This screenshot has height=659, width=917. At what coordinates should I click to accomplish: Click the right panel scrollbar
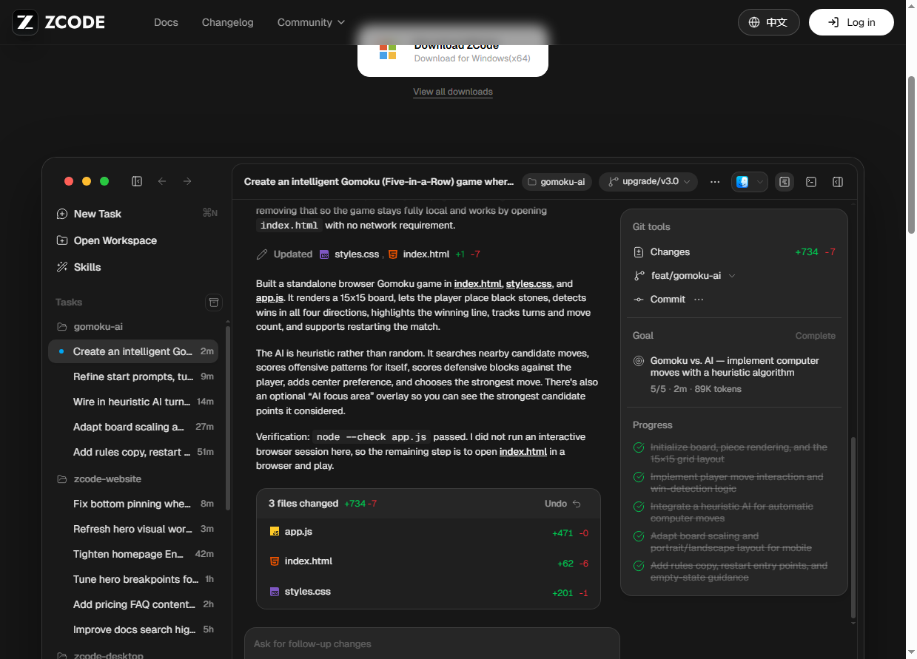pyautogui.click(x=853, y=527)
